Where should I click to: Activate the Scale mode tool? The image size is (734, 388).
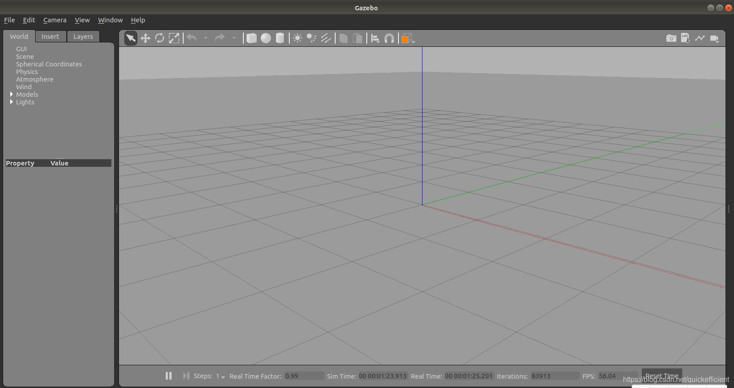174,38
